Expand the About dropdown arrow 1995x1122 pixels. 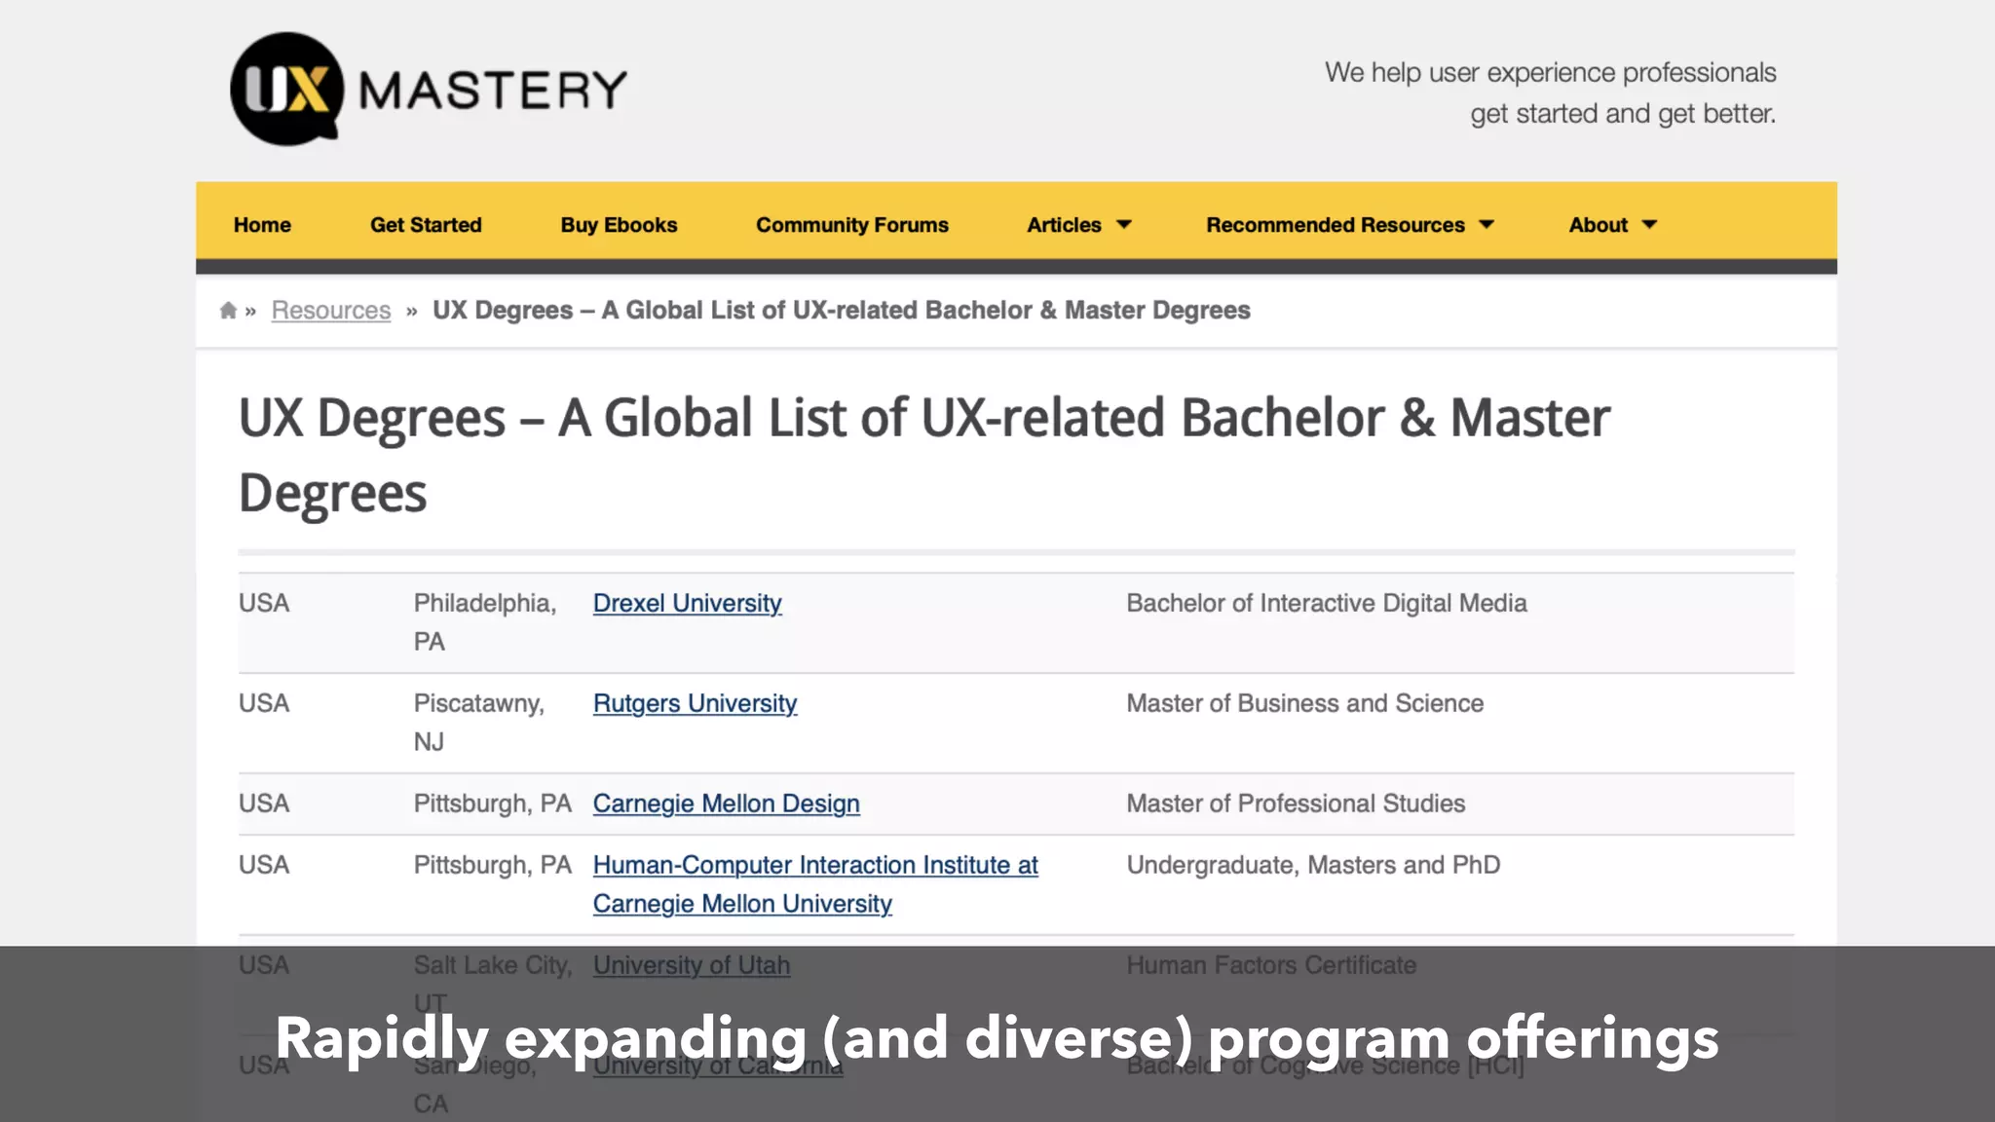[x=1649, y=225]
